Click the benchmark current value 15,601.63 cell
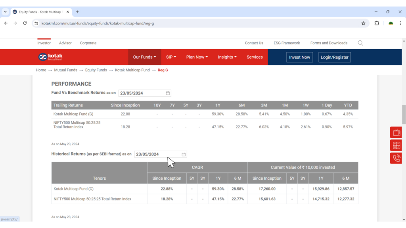Screen dimensions: 406x228 pos(267,199)
